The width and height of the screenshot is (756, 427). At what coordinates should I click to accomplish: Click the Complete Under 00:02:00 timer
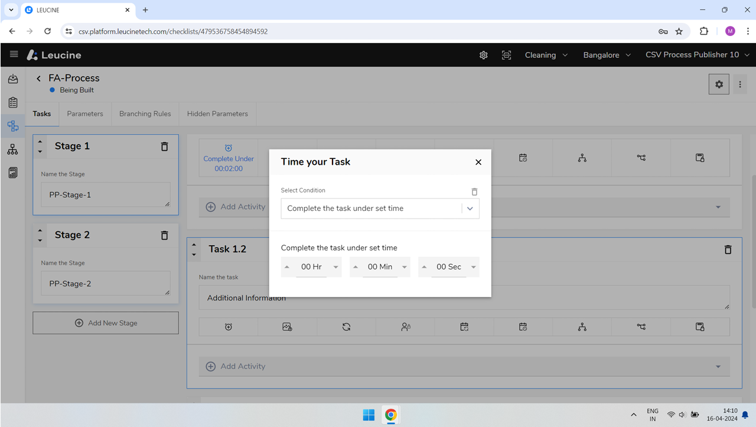229,158
